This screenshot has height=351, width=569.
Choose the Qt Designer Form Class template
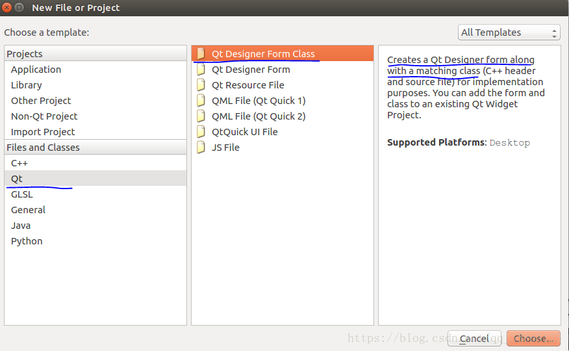(283, 54)
